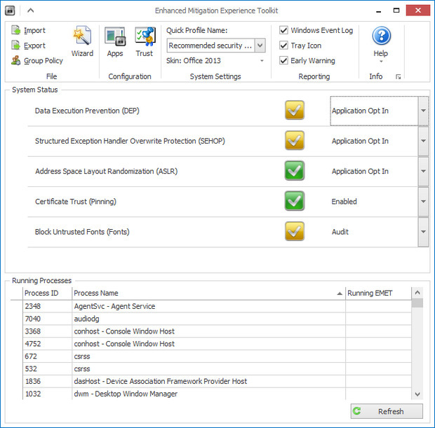The width and height of the screenshot is (435, 428).
Task: Click the ASLR green status checkmark icon
Action: point(295,171)
